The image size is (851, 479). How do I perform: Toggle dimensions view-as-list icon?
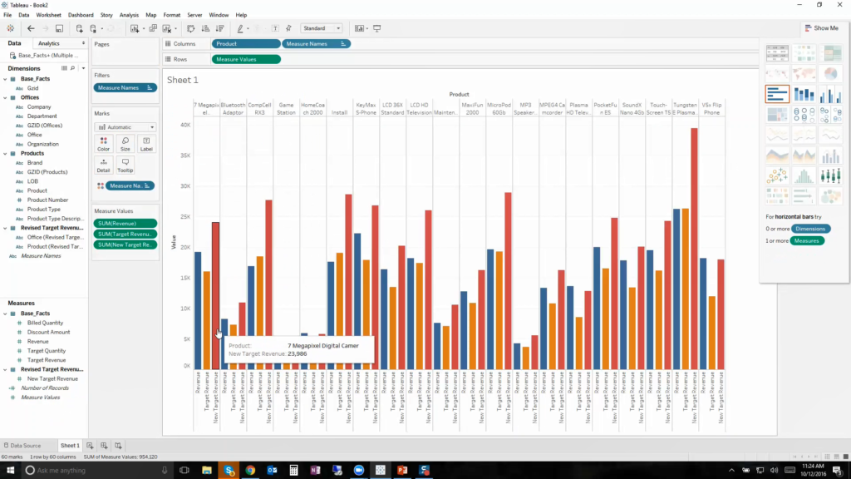(x=64, y=68)
